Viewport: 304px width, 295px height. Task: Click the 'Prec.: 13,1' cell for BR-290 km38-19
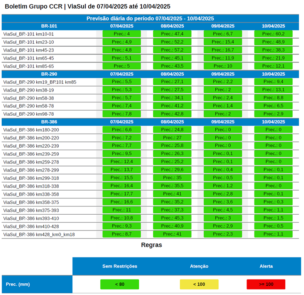(x=273, y=90)
